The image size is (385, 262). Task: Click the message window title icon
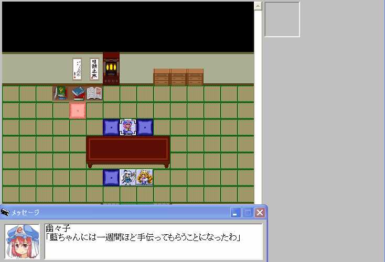click(x=5, y=212)
